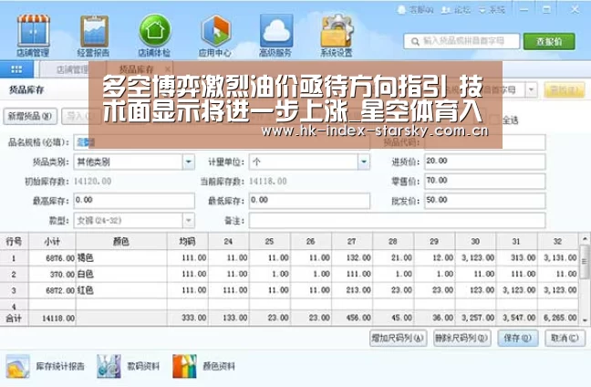Click the empty row 4 header
Image resolution: width=591 pixels, height=387 pixels.
click(14, 307)
